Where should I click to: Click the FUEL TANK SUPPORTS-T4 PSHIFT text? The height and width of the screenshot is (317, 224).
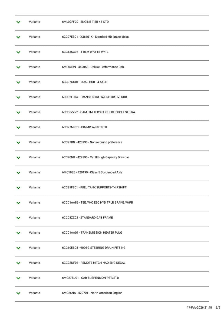[94, 187]
